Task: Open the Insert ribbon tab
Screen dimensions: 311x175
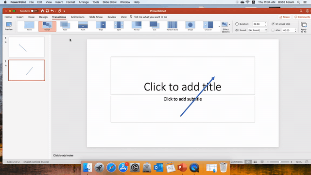Action: click(20, 17)
